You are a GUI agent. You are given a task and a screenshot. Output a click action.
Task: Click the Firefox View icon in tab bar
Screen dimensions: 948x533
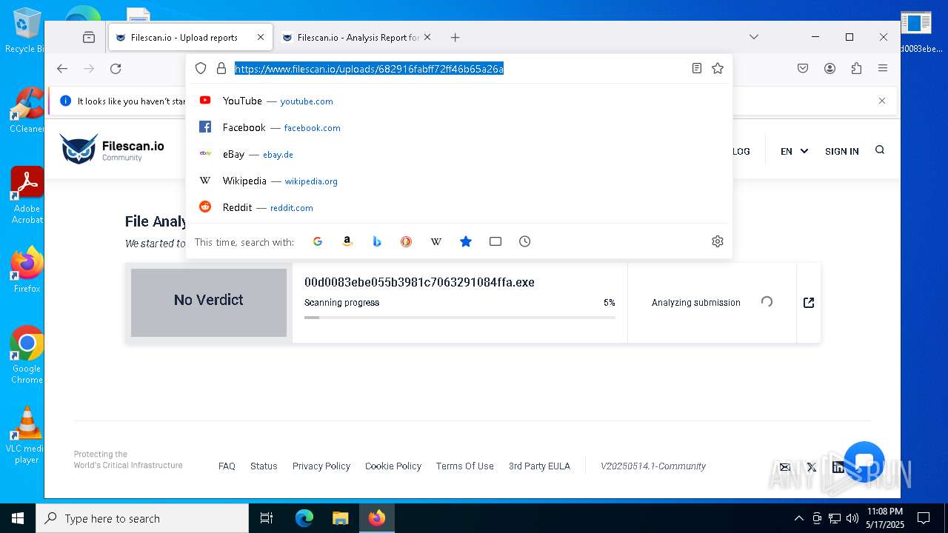pyautogui.click(x=89, y=37)
